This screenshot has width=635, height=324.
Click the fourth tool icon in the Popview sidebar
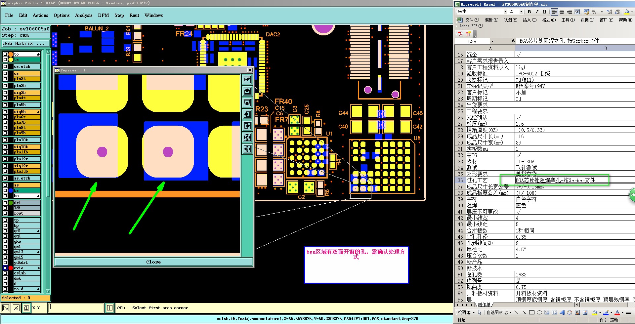[x=247, y=114]
